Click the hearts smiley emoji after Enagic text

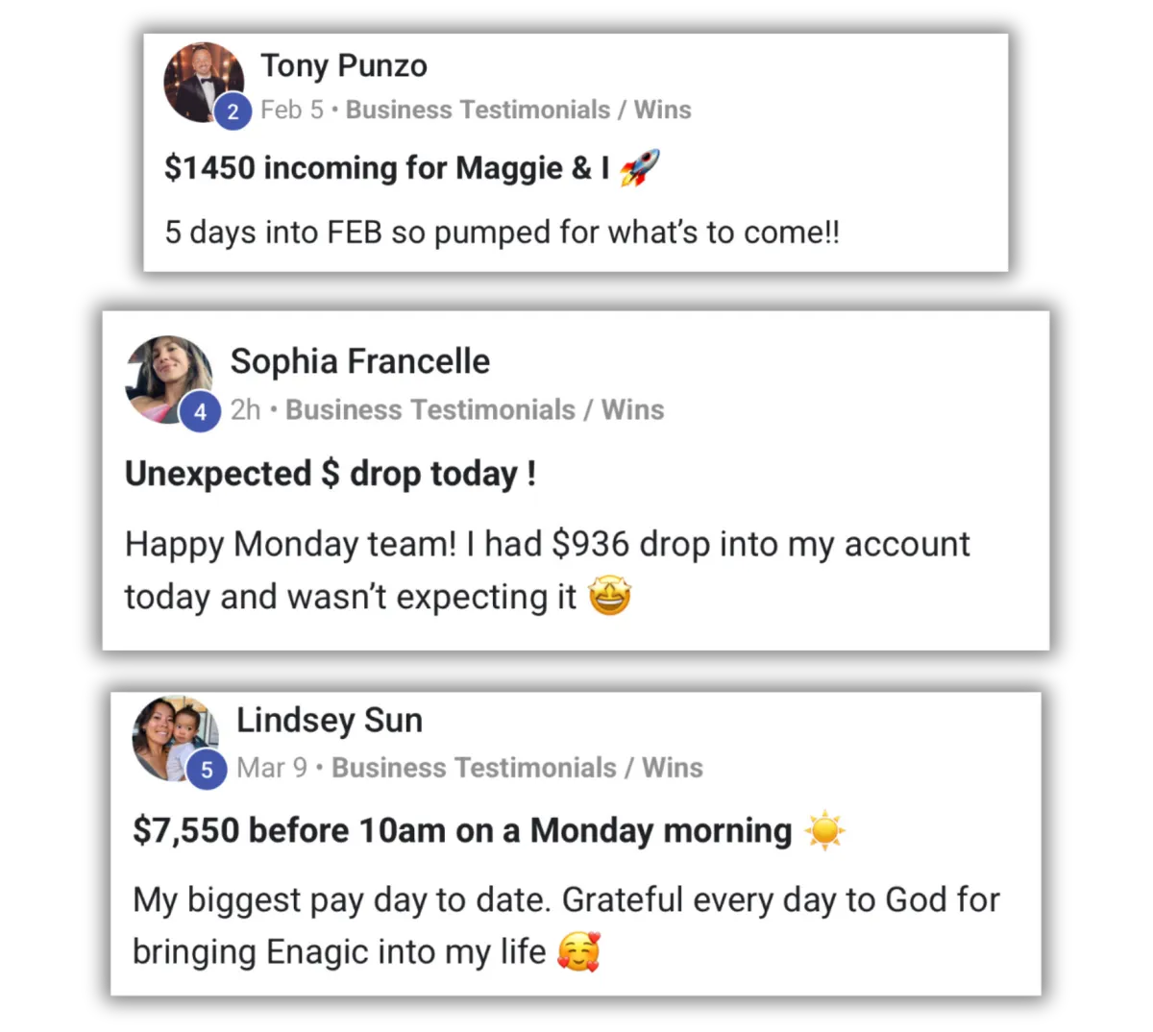(579, 952)
